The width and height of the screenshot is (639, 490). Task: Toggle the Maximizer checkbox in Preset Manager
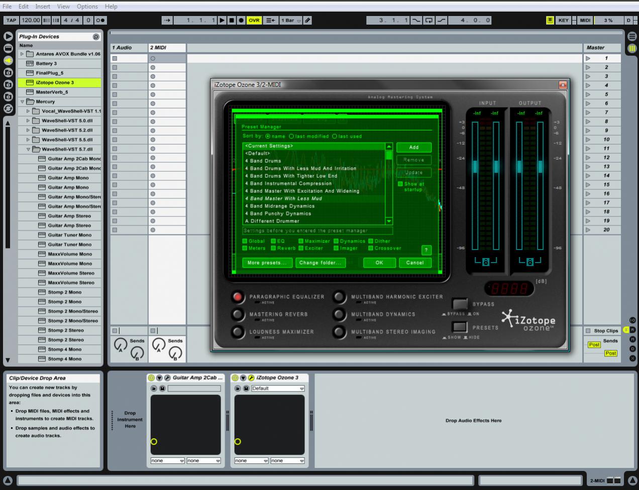coord(301,241)
